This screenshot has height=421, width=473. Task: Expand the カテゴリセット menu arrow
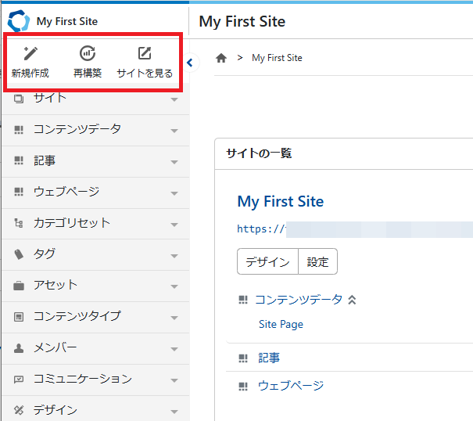click(174, 224)
